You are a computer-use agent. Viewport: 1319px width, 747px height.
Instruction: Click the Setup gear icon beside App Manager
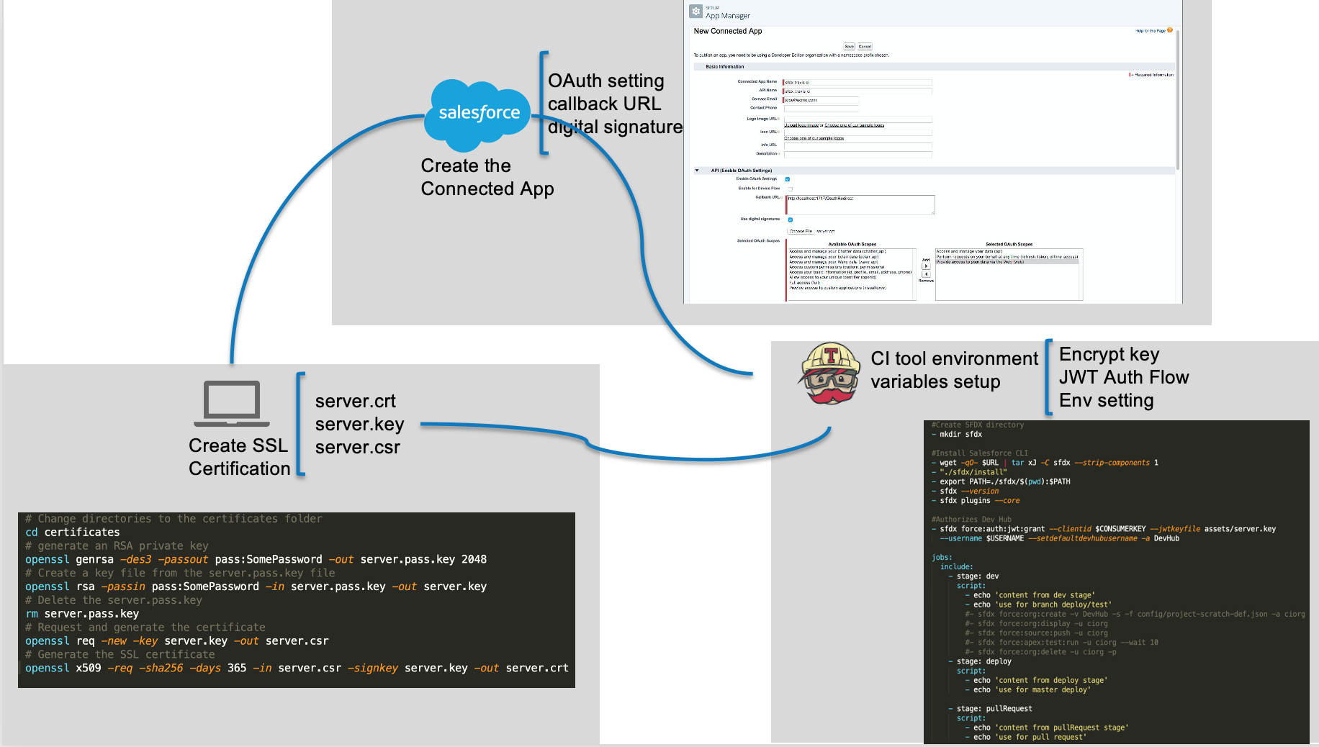coord(695,12)
